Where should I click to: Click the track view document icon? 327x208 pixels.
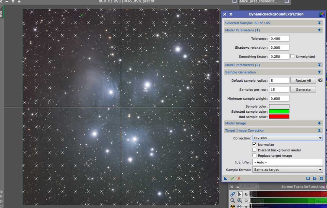pos(315,178)
